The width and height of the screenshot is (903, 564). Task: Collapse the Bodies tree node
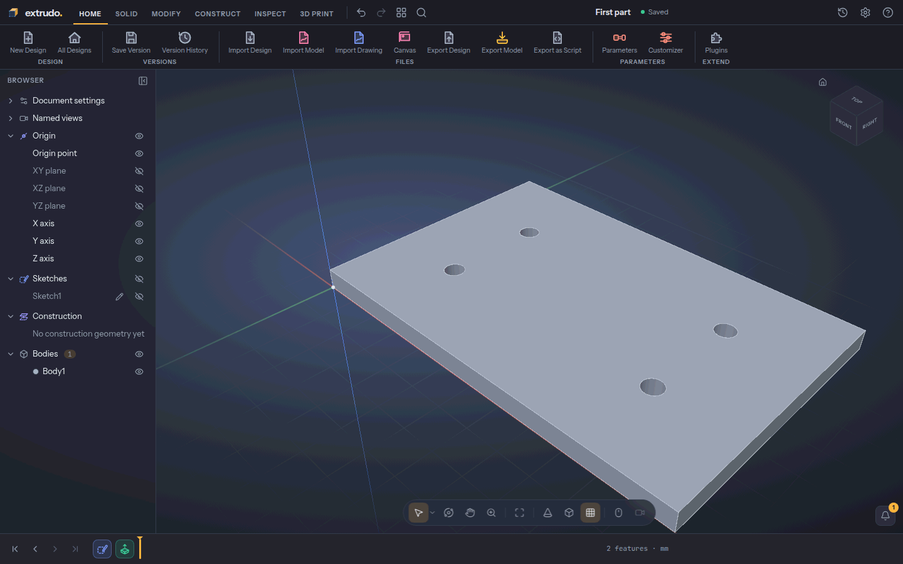(x=11, y=354)
